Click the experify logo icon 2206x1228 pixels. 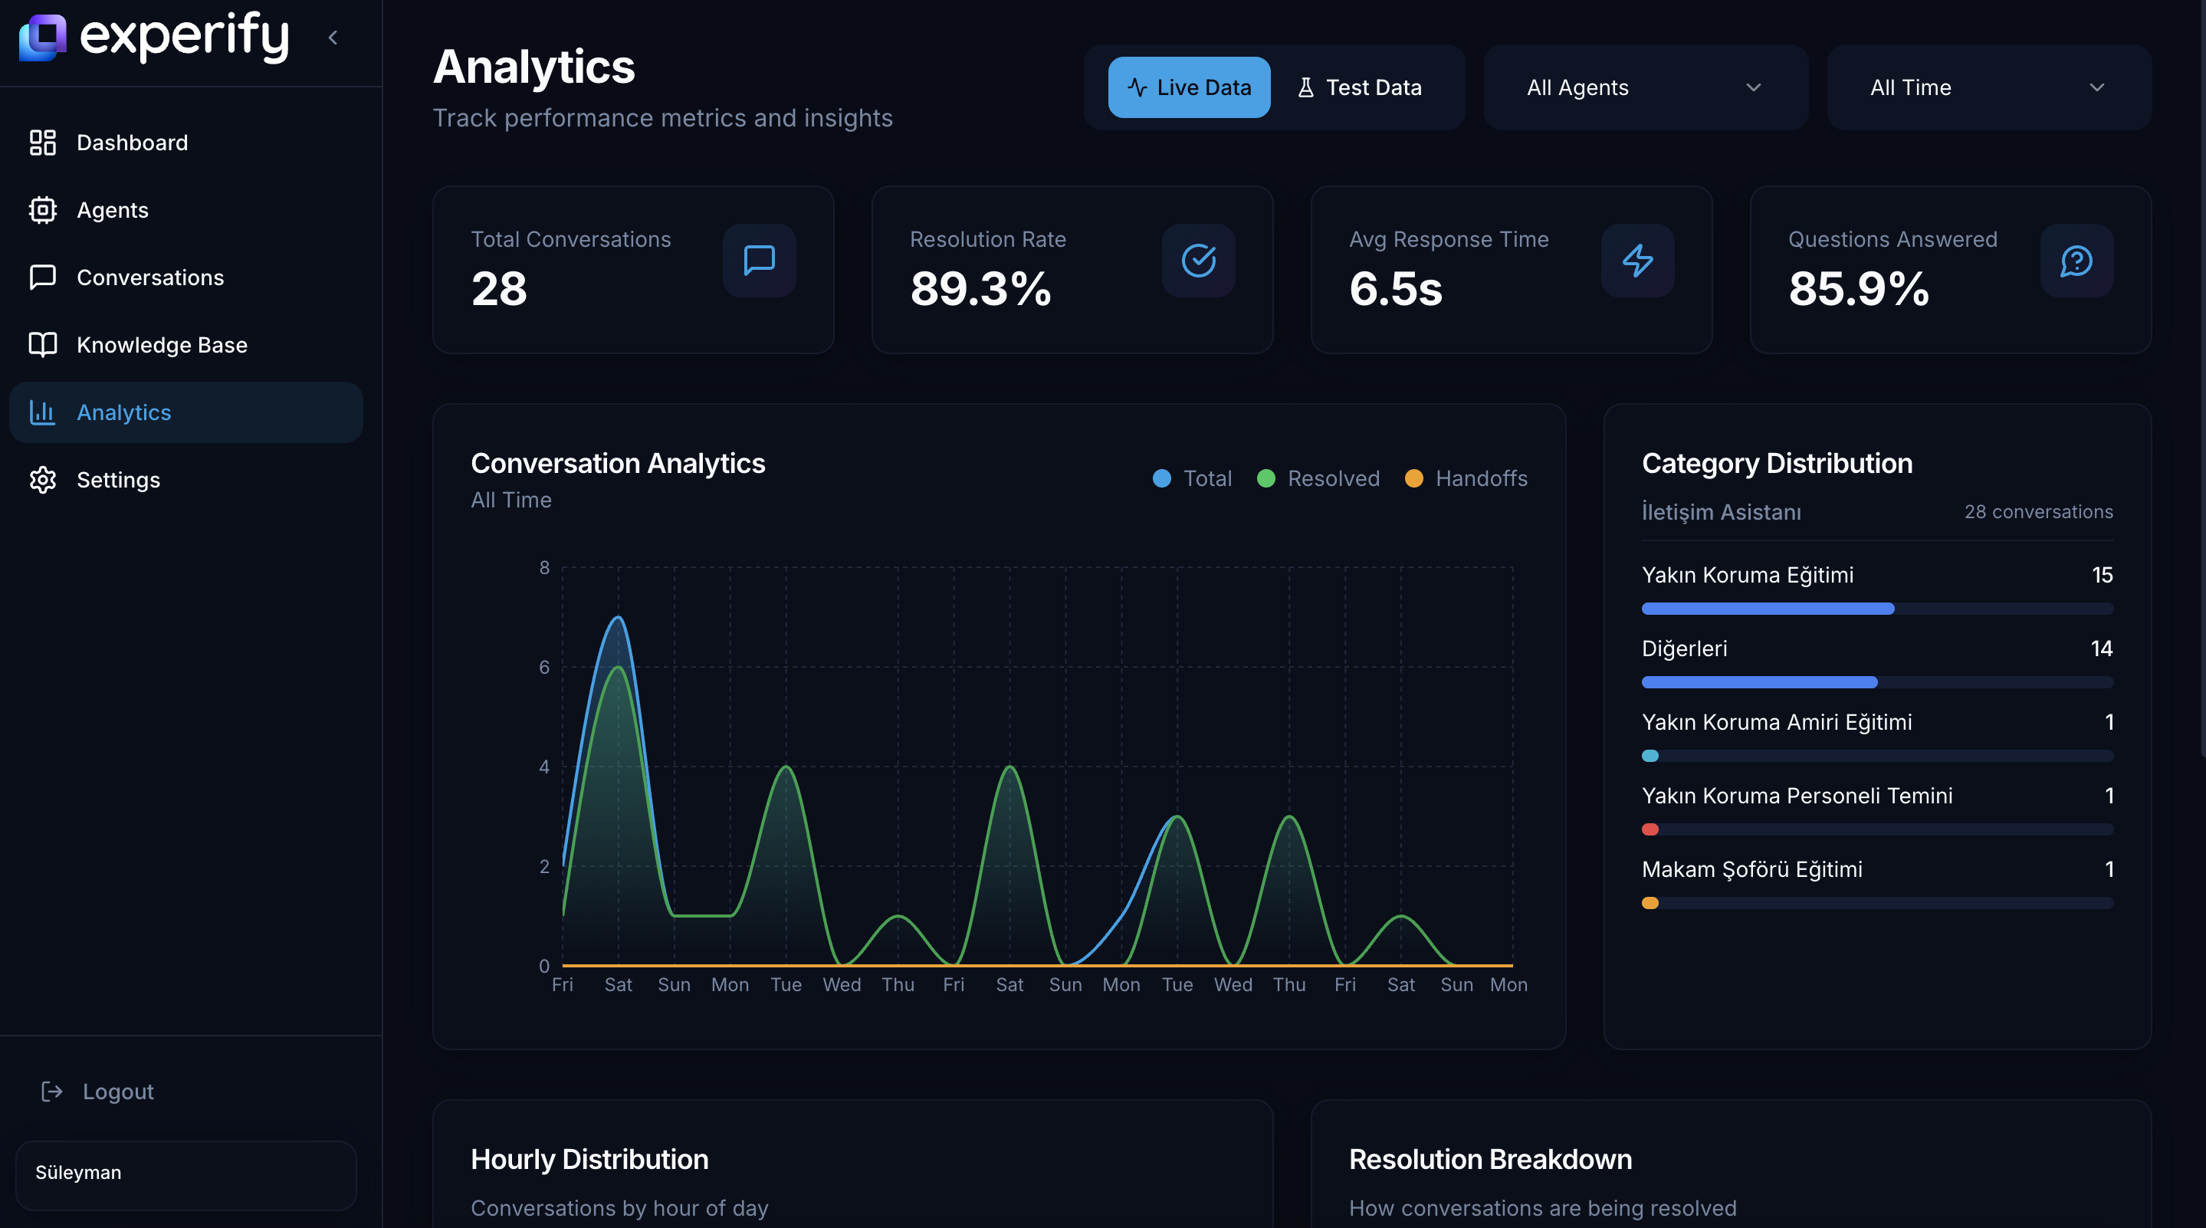(43, 38)
